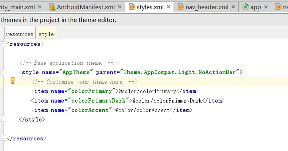Click the nav_header.xml file icon
The height and width of the screenshot is (151, 288).
click(x=181, y=7)
